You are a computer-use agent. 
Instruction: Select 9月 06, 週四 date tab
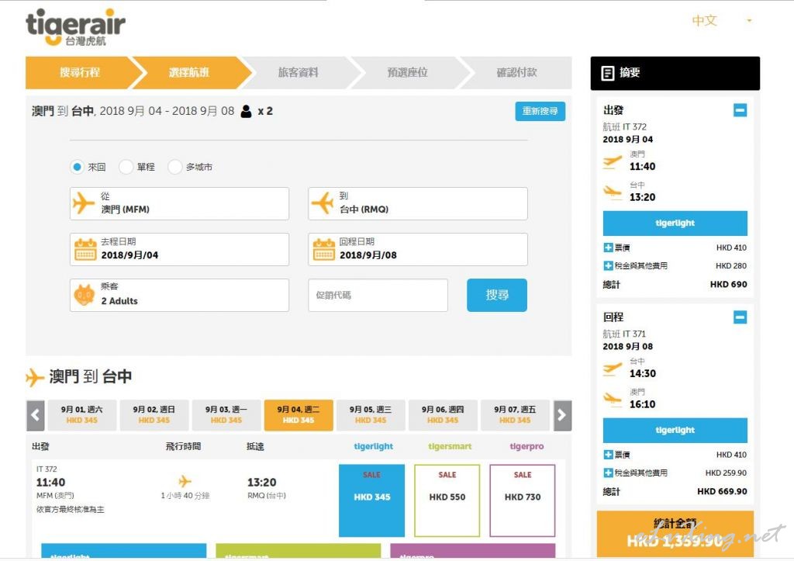[443, 415]
